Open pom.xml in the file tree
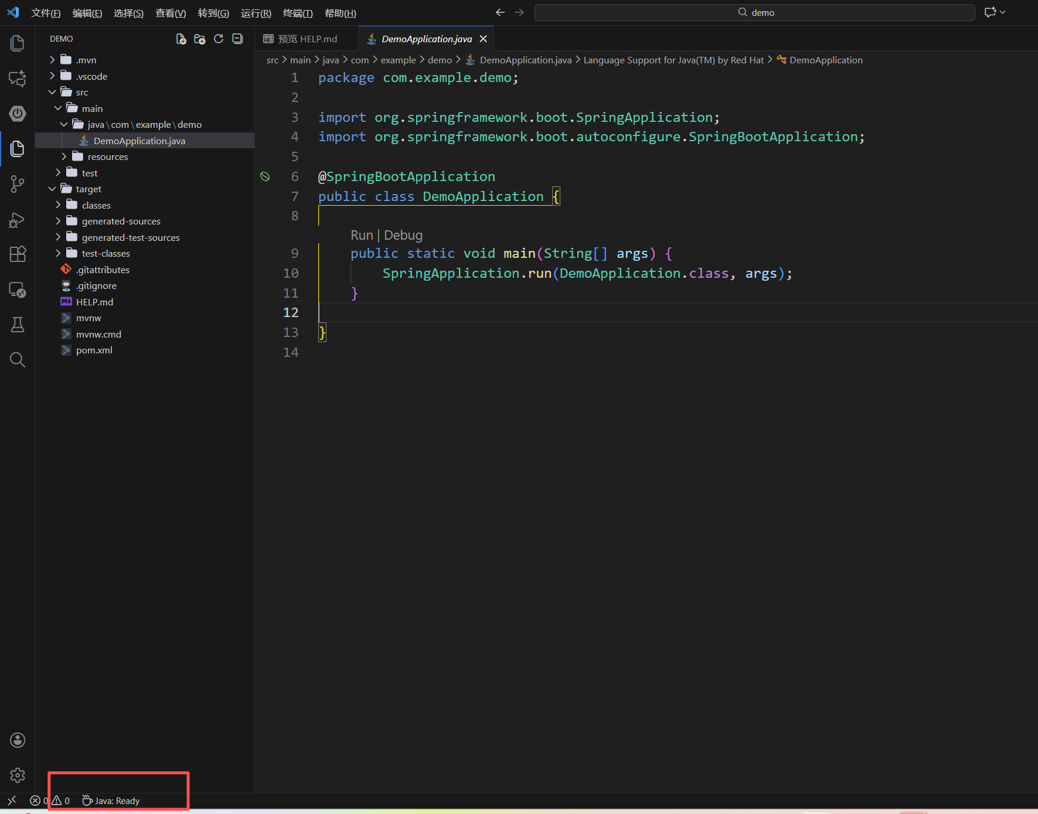The image size is (1038, 814). coord(94,350)
